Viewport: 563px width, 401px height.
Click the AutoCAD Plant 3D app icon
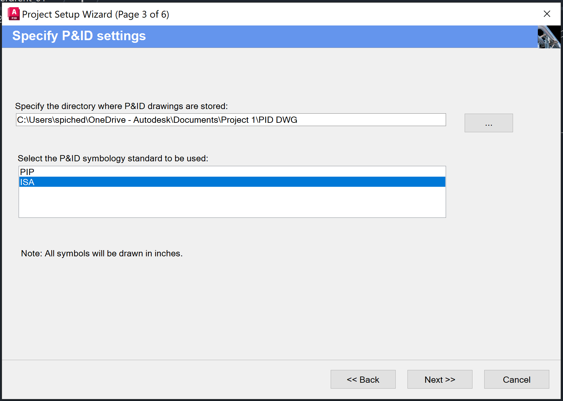14,14
